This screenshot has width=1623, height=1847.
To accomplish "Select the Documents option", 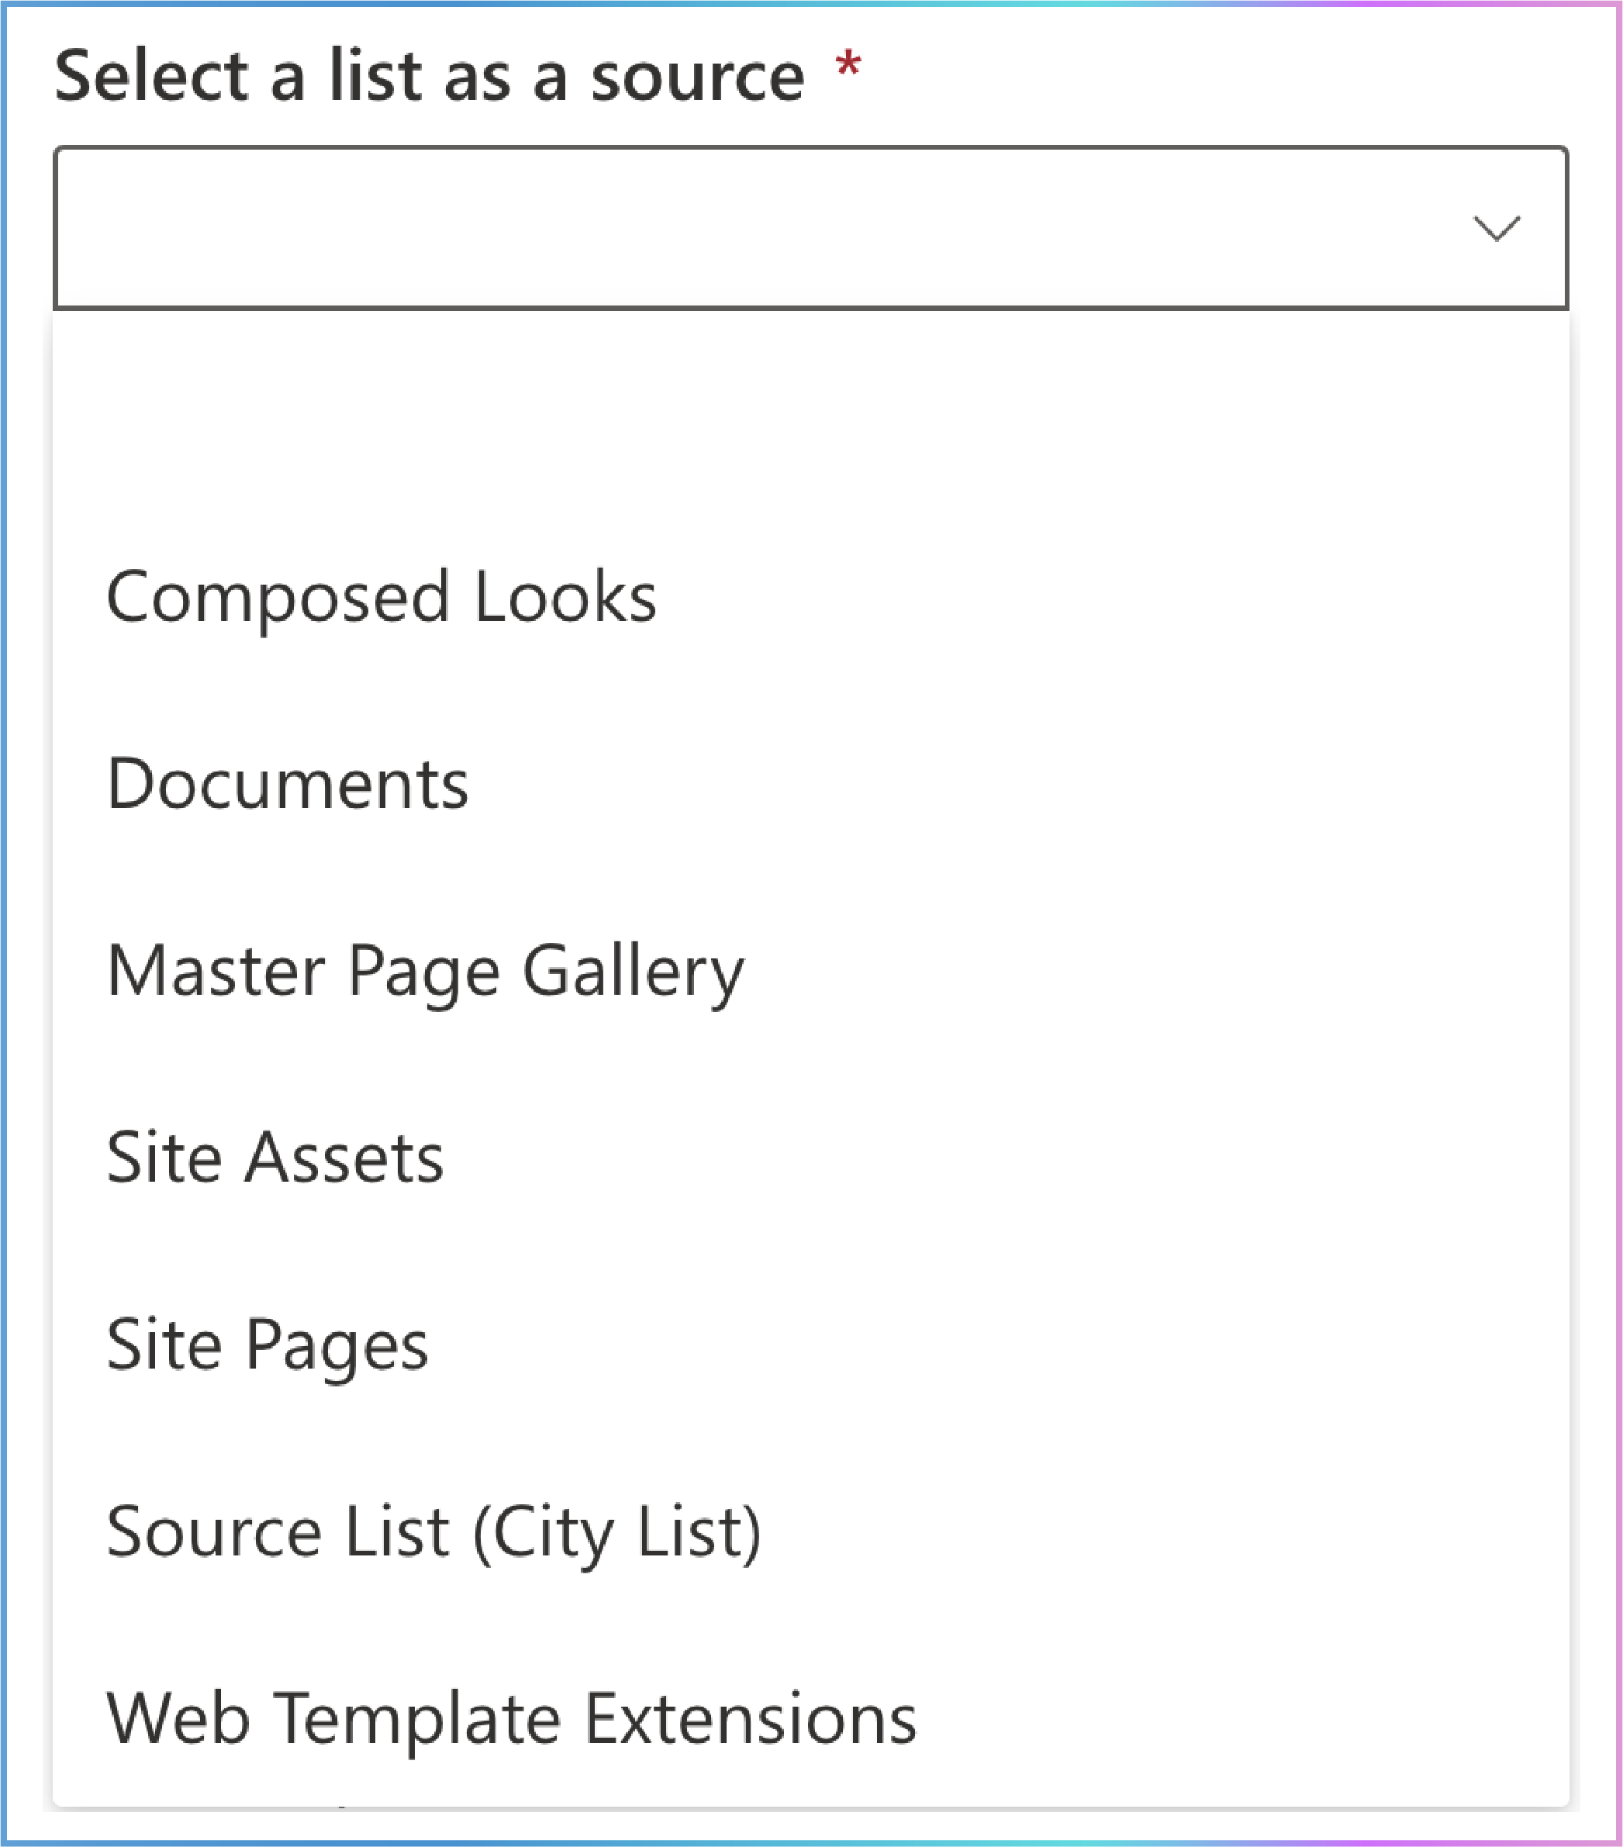I will pos(810,783).
